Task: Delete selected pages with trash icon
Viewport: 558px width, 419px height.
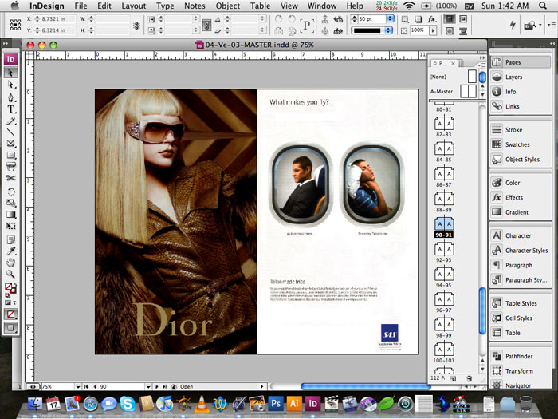Action: point(470,378)
